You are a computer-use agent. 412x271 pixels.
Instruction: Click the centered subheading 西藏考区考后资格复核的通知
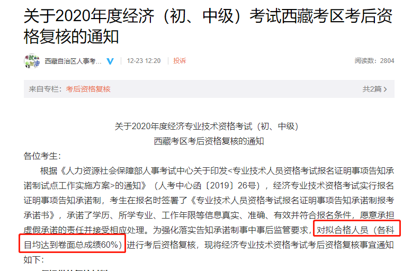pos(209,141)
